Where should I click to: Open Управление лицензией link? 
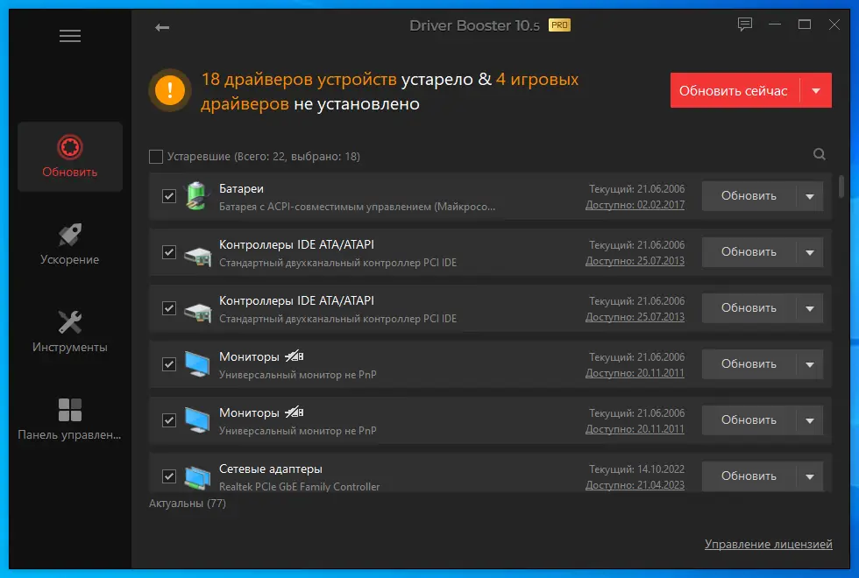769,543
